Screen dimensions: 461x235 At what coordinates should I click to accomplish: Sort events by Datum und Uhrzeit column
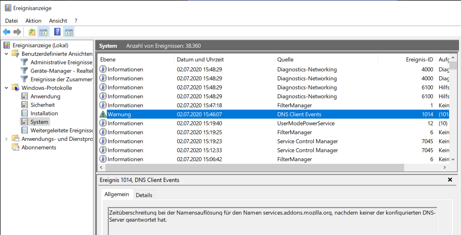pyautogui.click(x=200, y=60)
